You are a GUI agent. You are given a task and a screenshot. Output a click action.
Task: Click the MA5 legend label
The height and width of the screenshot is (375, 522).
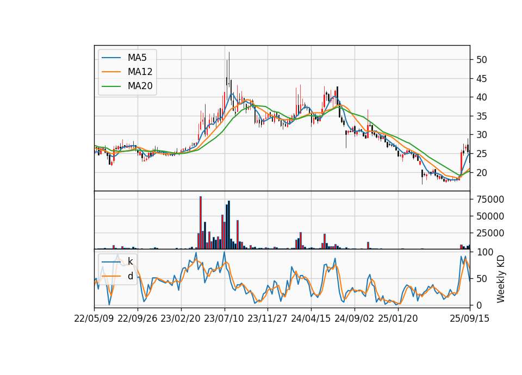tap(137, 58)
